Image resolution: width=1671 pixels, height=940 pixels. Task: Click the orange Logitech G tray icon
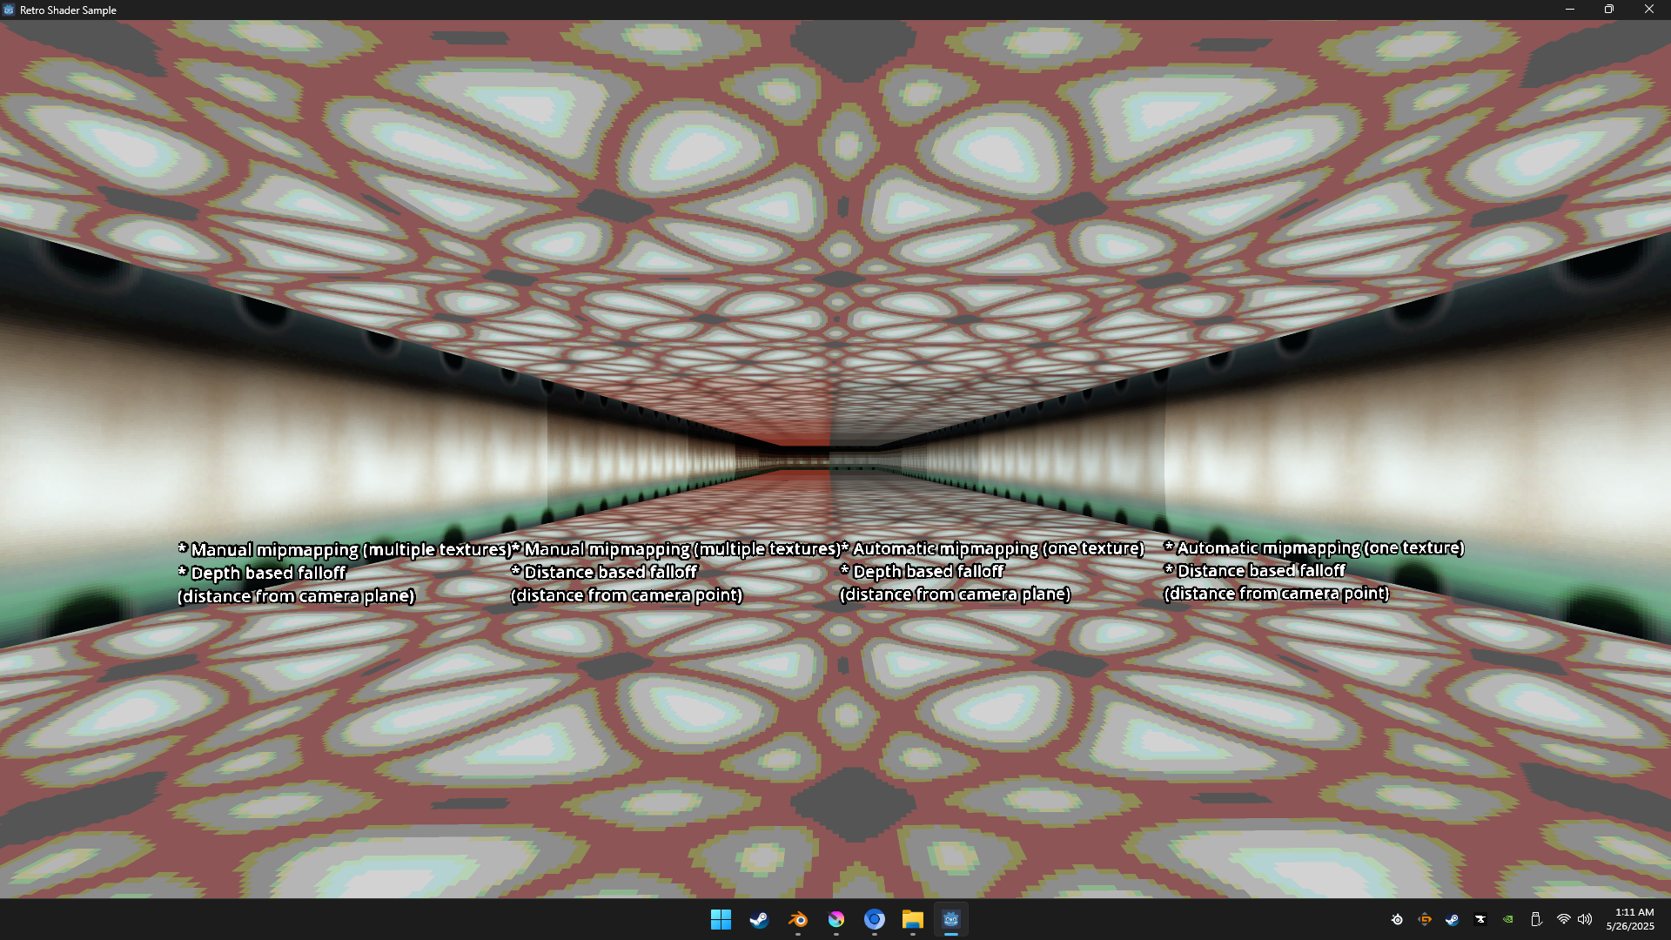coord(1425,919)
